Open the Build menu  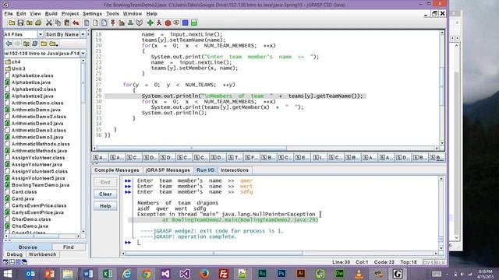(51, 14)
